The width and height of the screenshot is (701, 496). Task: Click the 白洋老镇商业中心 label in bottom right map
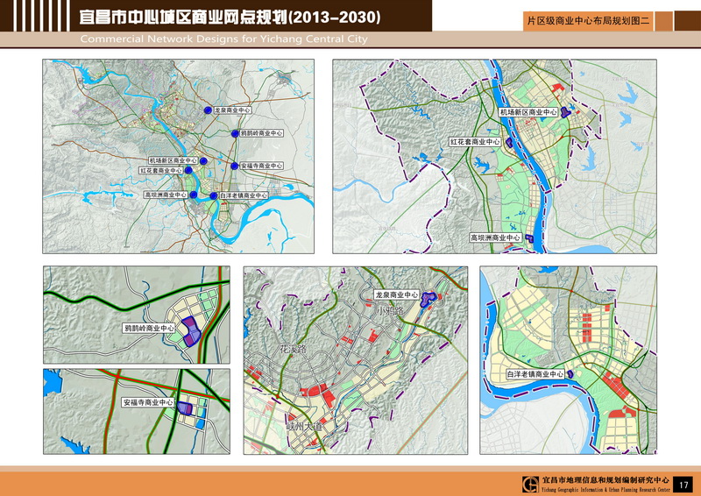coord(535,374)
